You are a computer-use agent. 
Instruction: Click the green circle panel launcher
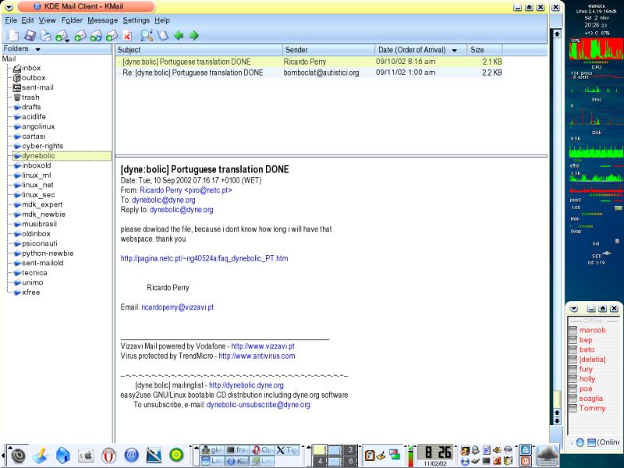click(x=176, y=455)
